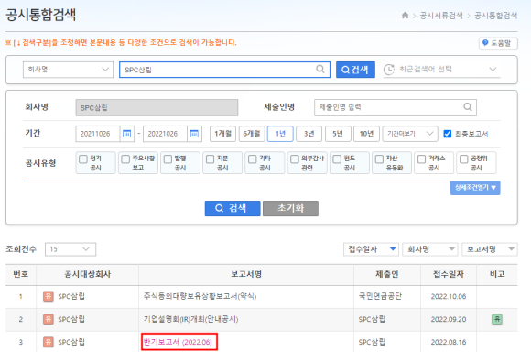Image resolution: width=531 pixels, height=352 pixels.
Task: Check the 발행공시 checkbox
Action: click(168, 159)
